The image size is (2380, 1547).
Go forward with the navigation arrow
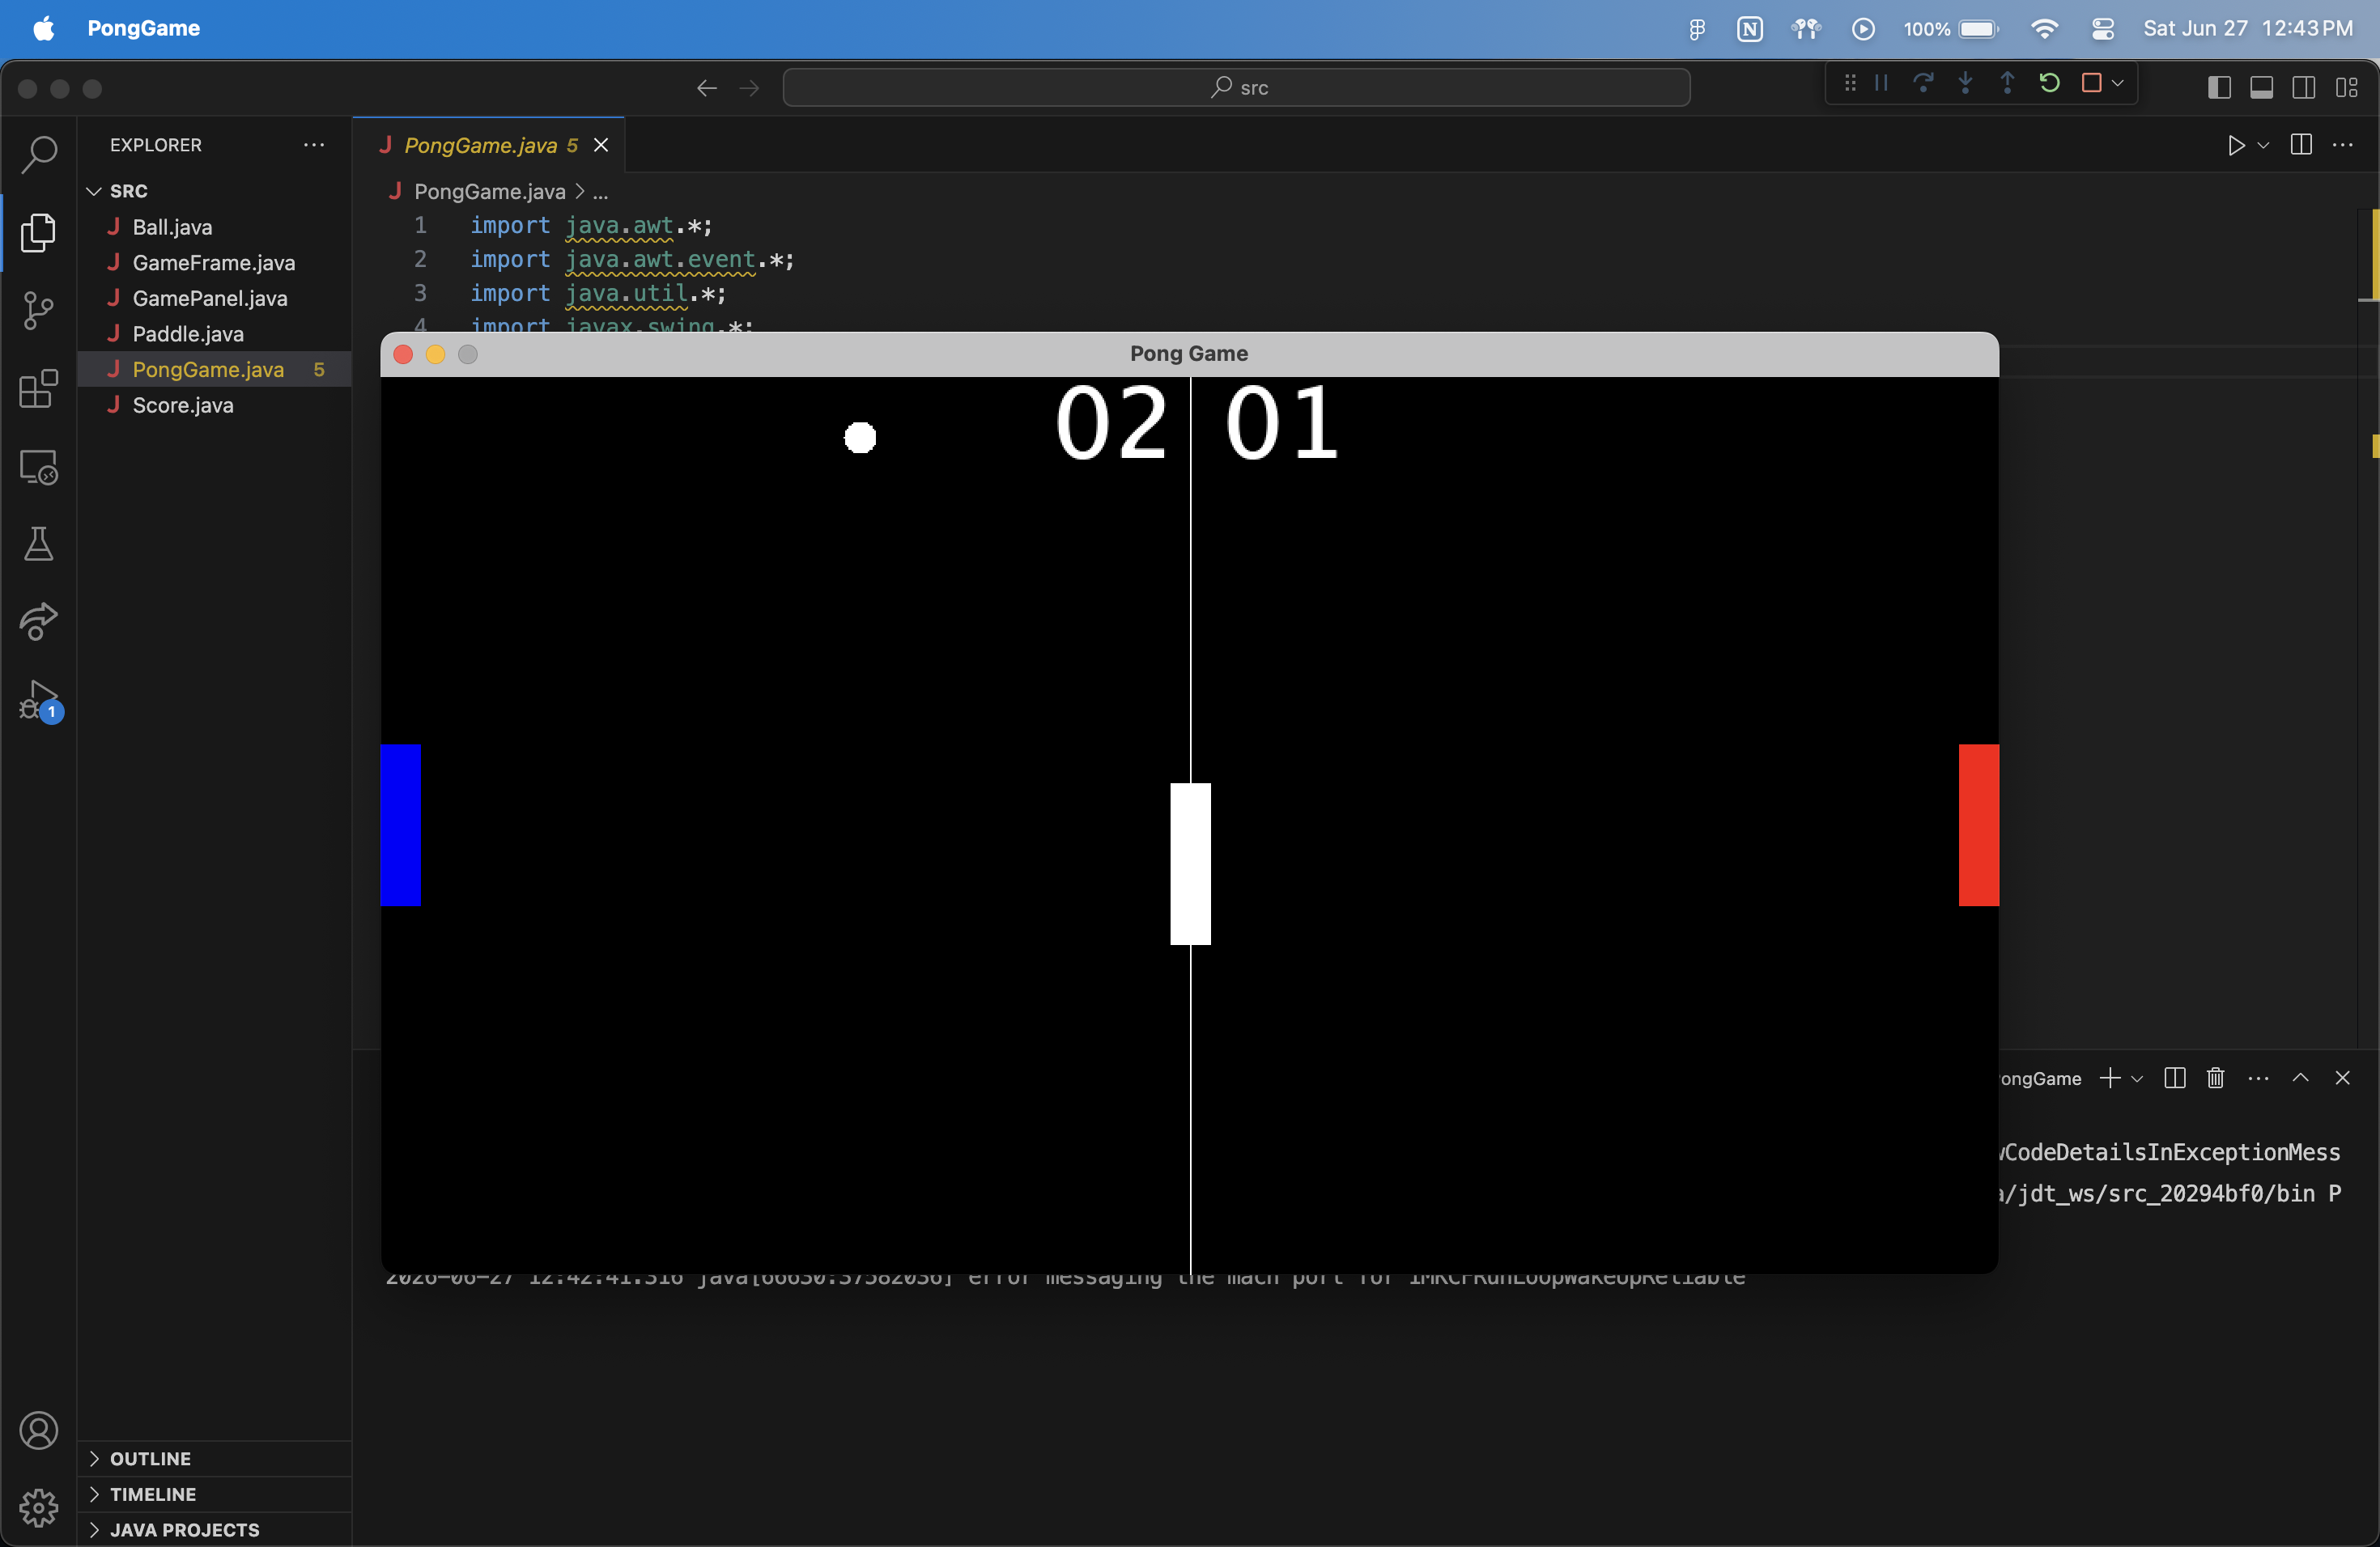(749, 88)
